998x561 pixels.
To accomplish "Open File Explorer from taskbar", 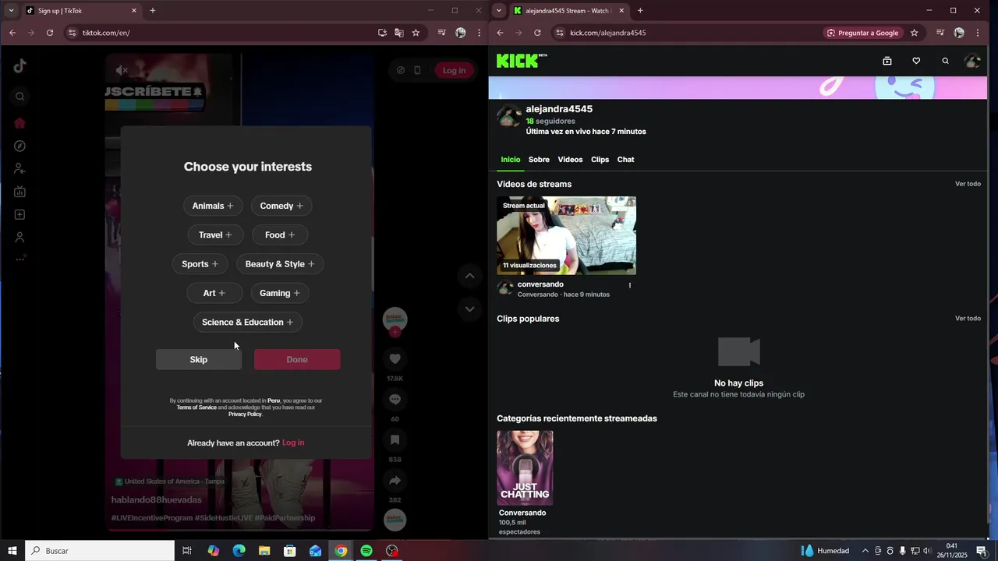I will (264, 551).
